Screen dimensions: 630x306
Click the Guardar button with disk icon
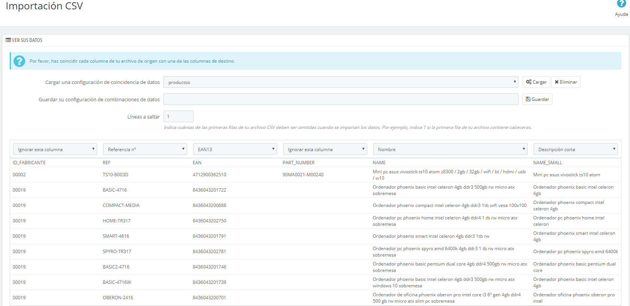[537, 99]
